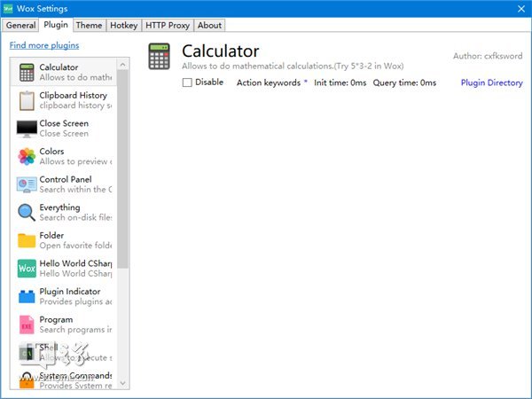Image resolution: width=532 pixels, height=399 pixels.
Task: Click the yellow Folder plugin icon
Action: 27,240
